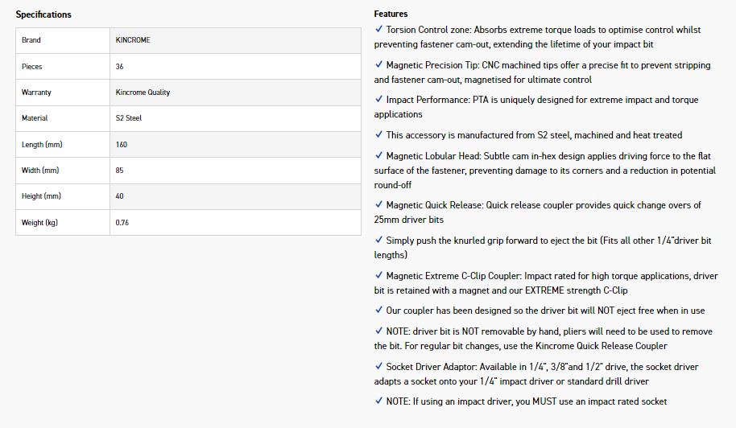The image size is (736, 428).
Task: Select the Pieces value 36
Action: pos(119,67)
